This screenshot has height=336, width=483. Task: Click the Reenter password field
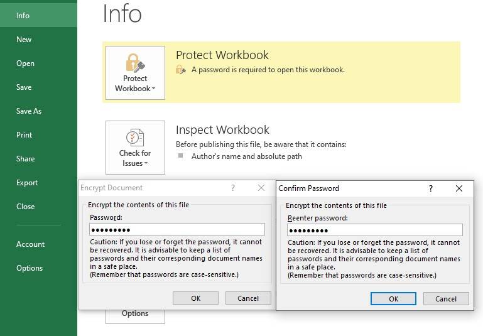point(374,230)
